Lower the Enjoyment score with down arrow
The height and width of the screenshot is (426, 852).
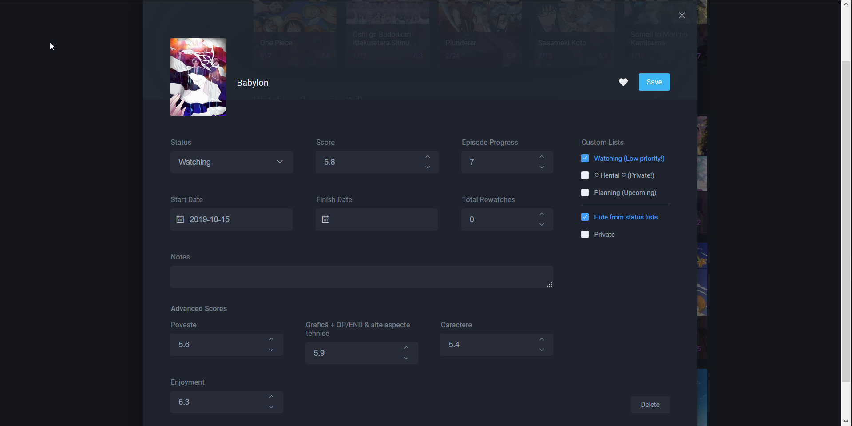[271, 407]
